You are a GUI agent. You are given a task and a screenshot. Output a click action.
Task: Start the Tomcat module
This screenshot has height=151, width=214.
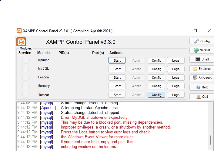coord(117,95)
